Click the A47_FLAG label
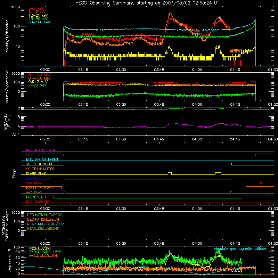This screenshot has height=278, width=278. pyautogui.click(x=34, y=192)
